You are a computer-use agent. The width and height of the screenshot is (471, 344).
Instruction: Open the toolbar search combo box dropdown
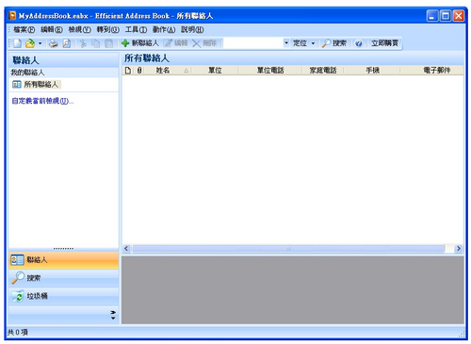[286, 42]
